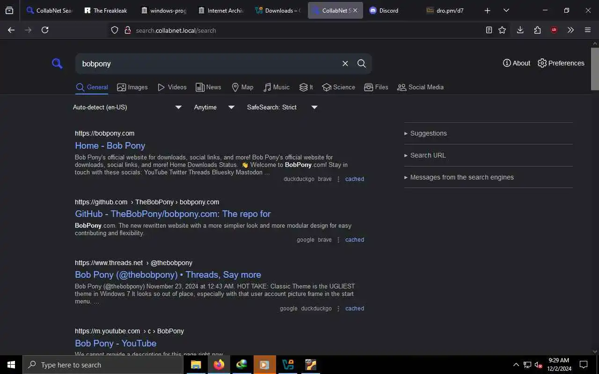This screenshot has height=374, width=599.
Task: Open GitHub TheBobPony/bobpony.com result
Action: pyautogui.click(x=173, y=214)
